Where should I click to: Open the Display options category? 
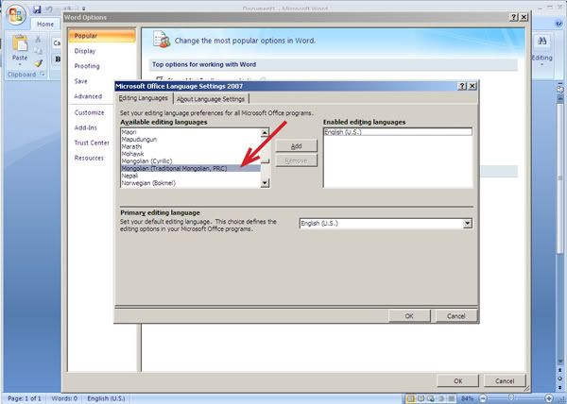coord(85,51)
